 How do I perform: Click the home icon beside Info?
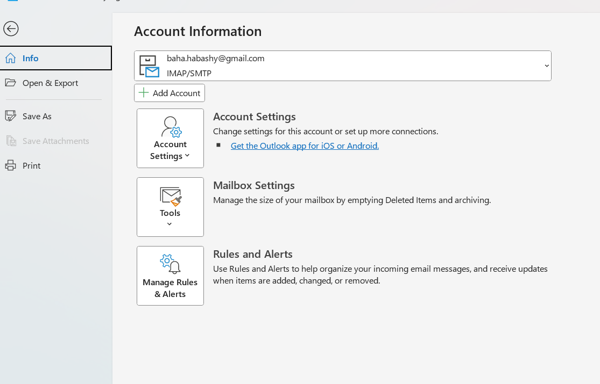(11, 58)
